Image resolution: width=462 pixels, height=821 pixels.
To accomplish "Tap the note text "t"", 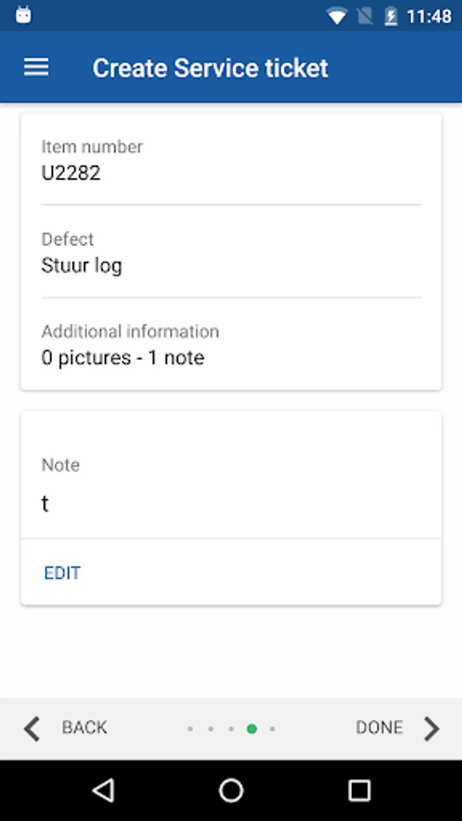I will pyautogui.click(x=45, y=504).
